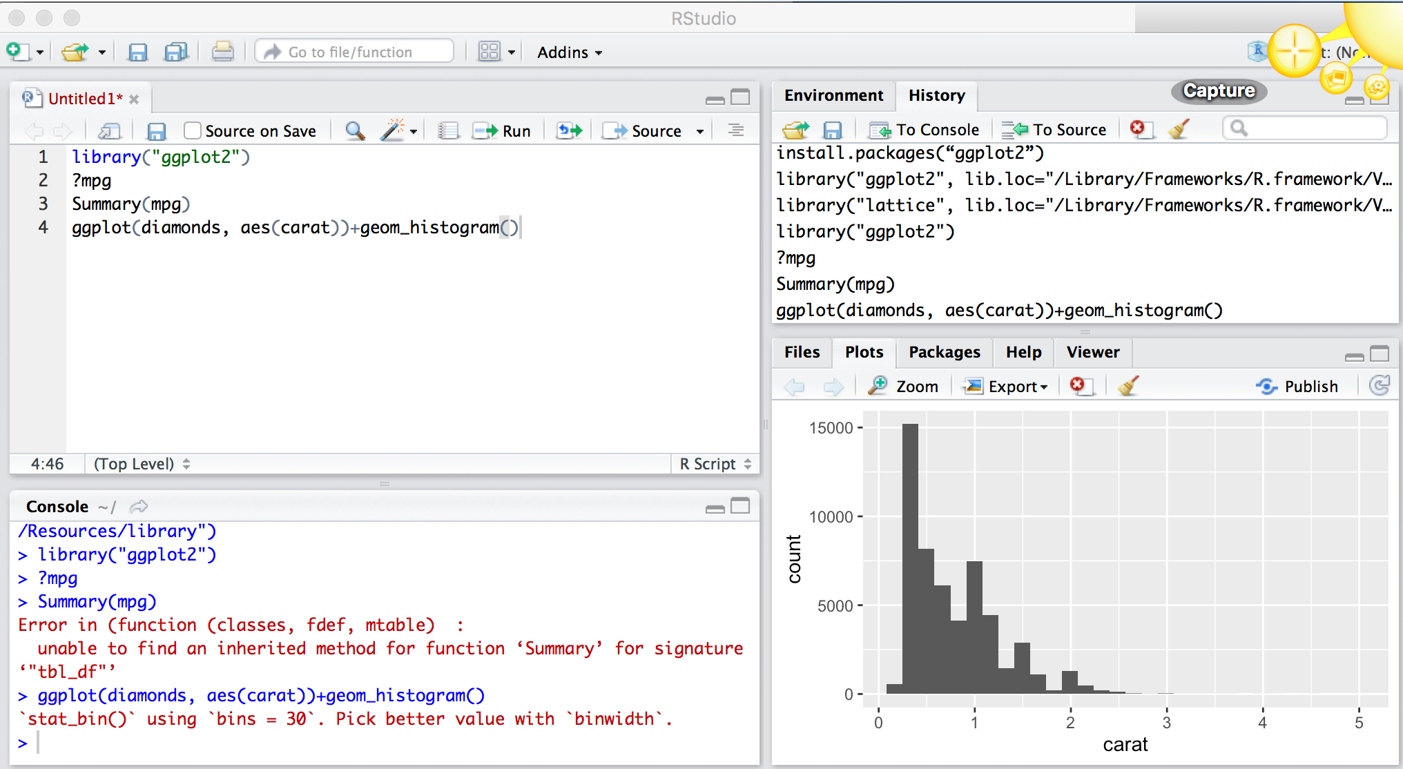Image resolution: width=1403 pixels, height=769 pixels.
Task: Open the Export dropdown in Plots pane
Action: (x=1008, y=386)
